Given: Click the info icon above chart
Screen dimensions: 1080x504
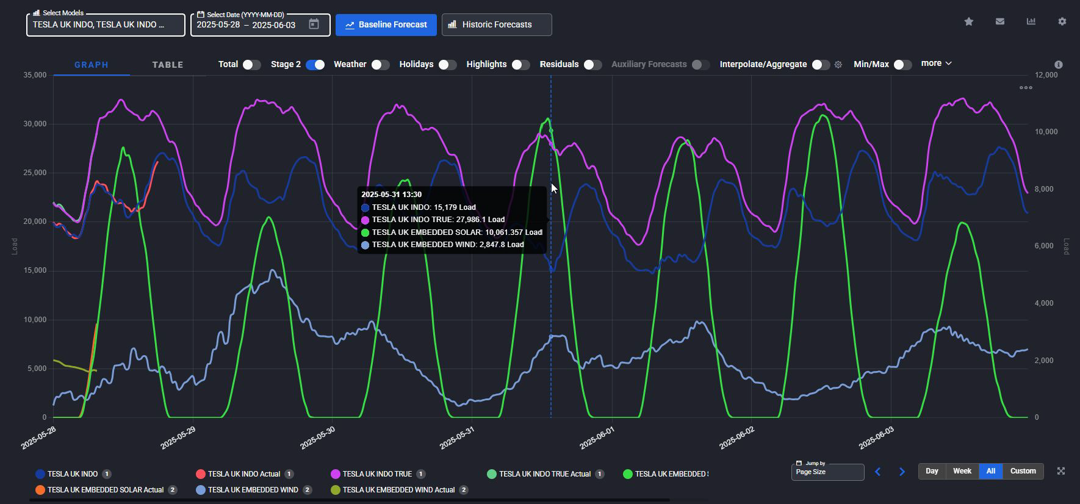Looking at the screenshot, I should tap(1059, 65).
